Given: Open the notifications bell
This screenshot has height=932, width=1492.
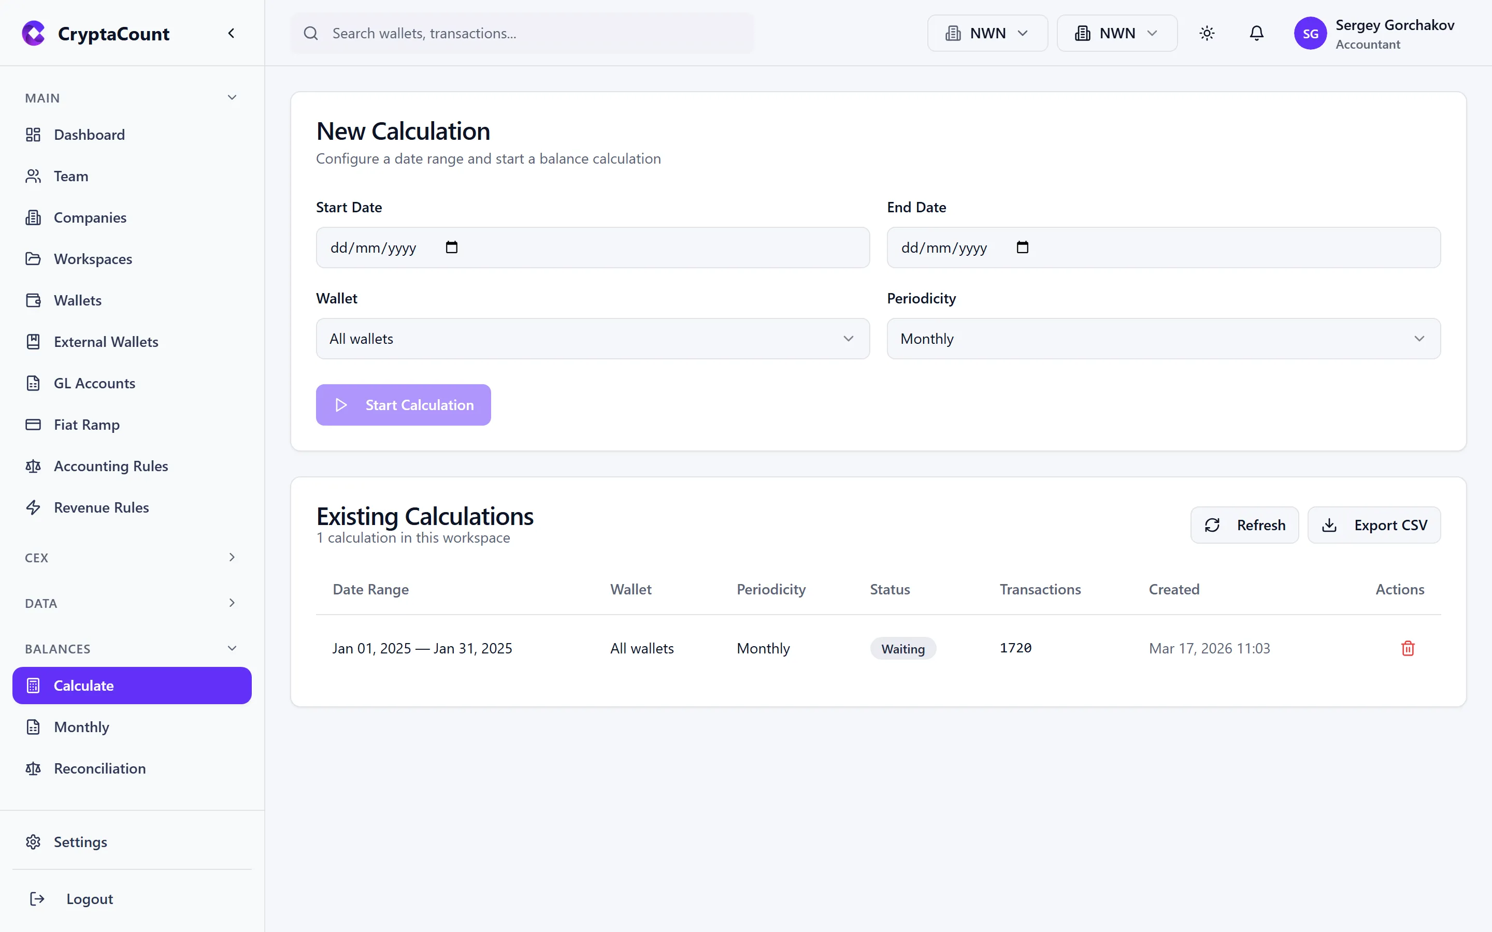Looking at the screenshot, I should pos(1256,33).
